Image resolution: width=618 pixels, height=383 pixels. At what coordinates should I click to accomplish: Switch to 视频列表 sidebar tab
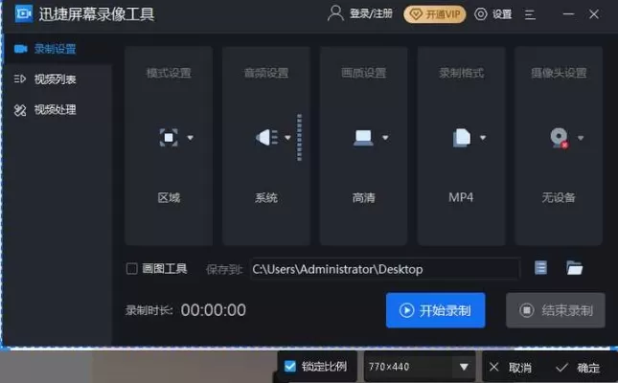click(56, 79)
